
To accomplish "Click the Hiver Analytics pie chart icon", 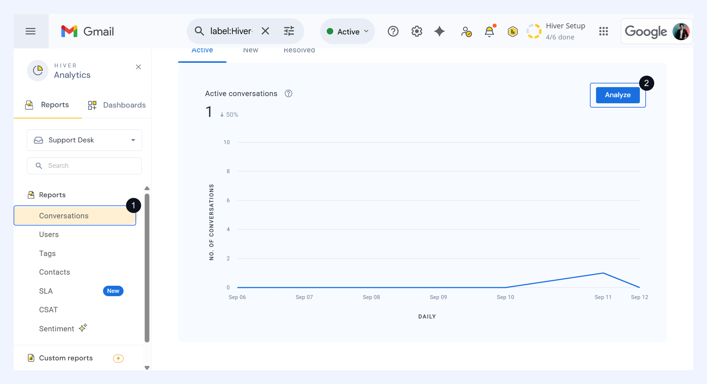I will [38, 71].
